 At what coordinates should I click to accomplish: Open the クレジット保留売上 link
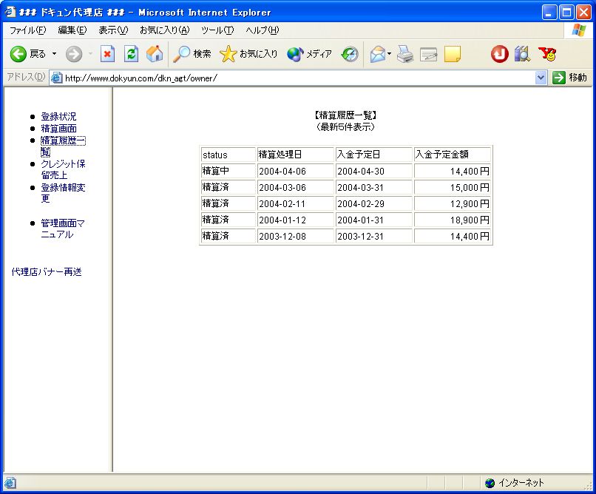click(x=63, y=169)
